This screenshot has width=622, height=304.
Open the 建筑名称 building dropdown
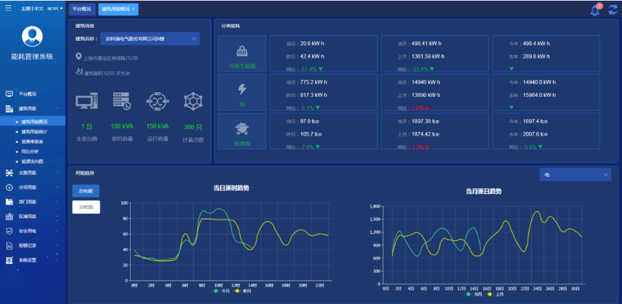(x=149, y=39)
